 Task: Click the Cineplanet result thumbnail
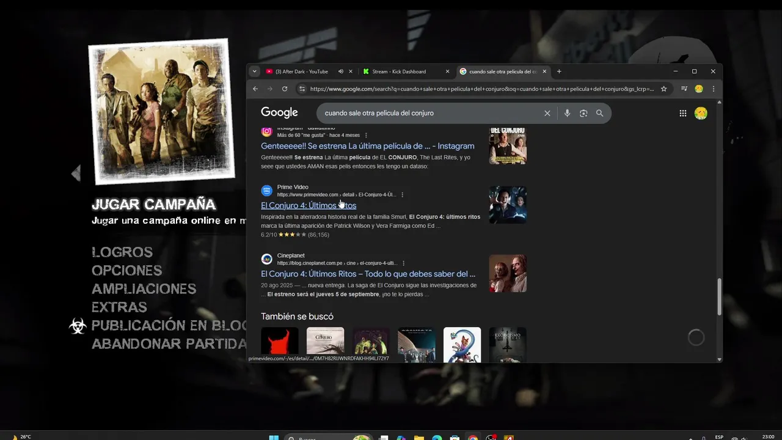click(x=508, y=273)
